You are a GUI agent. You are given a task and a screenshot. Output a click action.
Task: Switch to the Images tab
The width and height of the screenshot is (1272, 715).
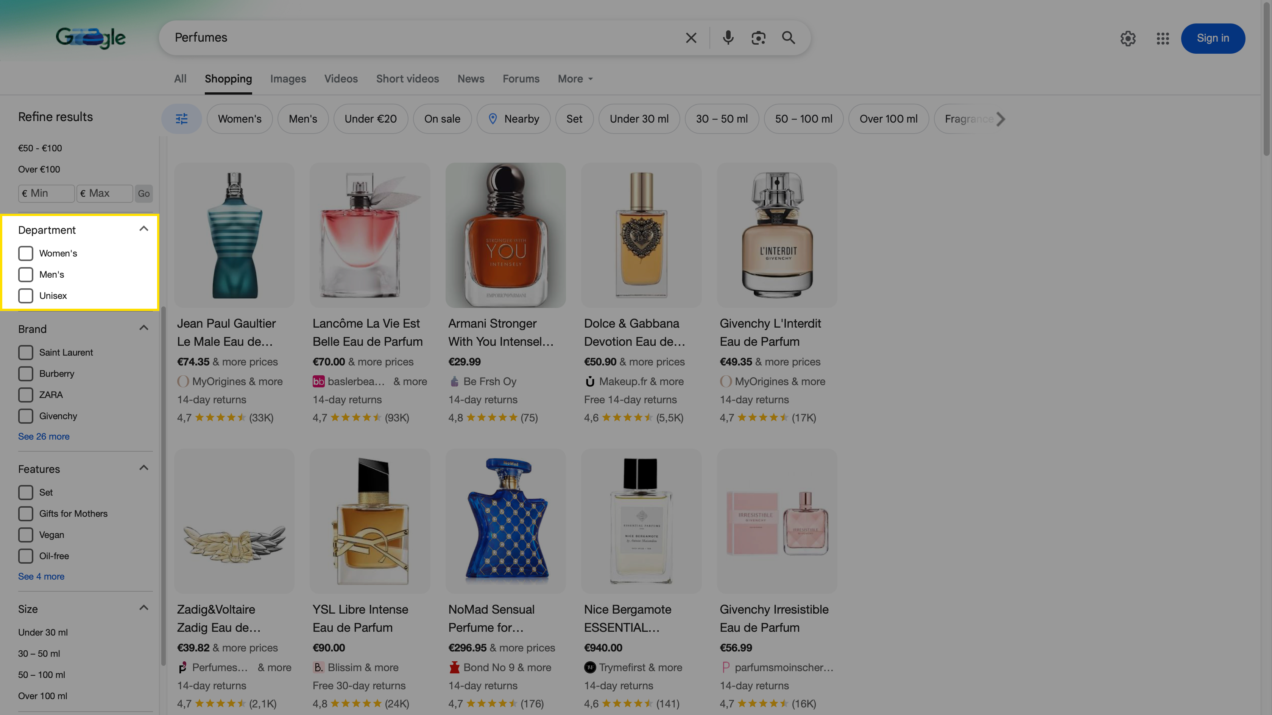click(x=288, y=79)
